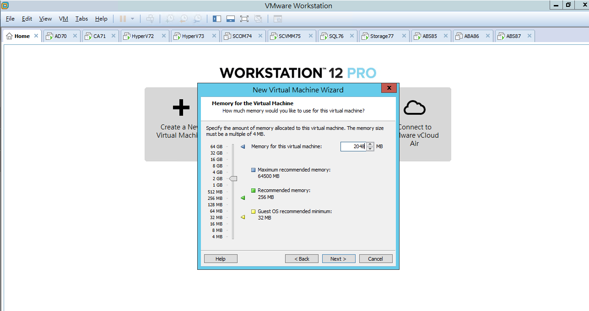Click the Unity mode toolbar icon
The image size is (589, 311).
click(258, 19)
